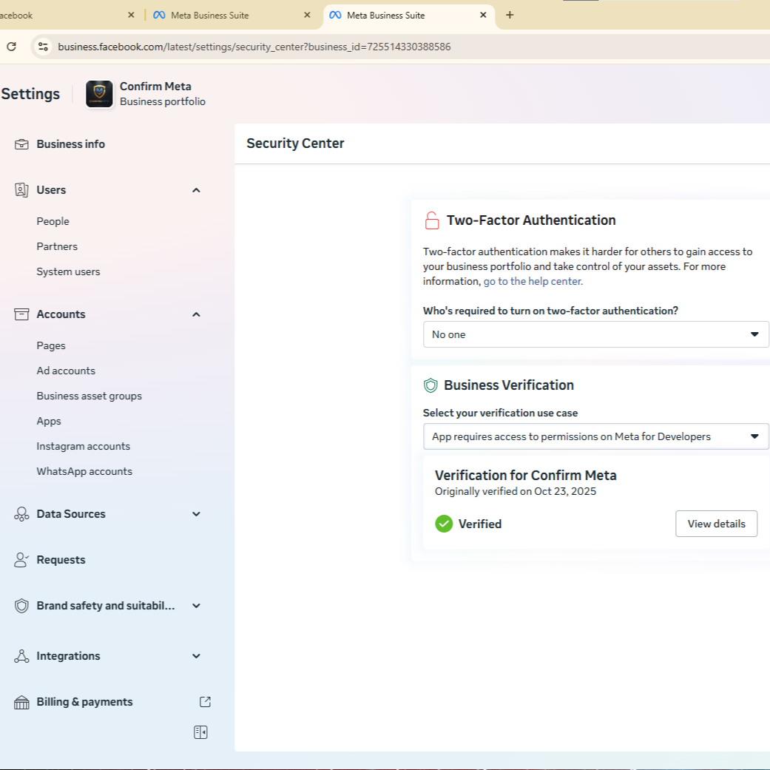Expand the Integrations section
This screenshot has width=770, height=770.
click(196, 656)
